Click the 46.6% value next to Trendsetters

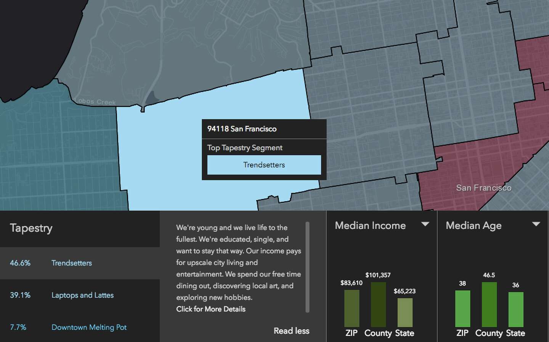[20, 263]
